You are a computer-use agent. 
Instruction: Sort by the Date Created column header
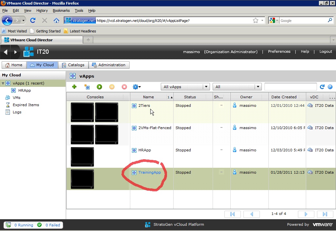(x=287, y=97)
